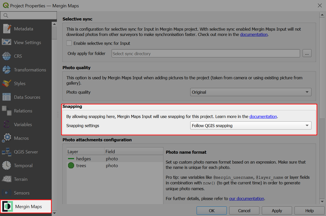The image size is (326, 216).
Task: Open the QGIS Server section
Action: pyautogui.click(x=26, y=152)
